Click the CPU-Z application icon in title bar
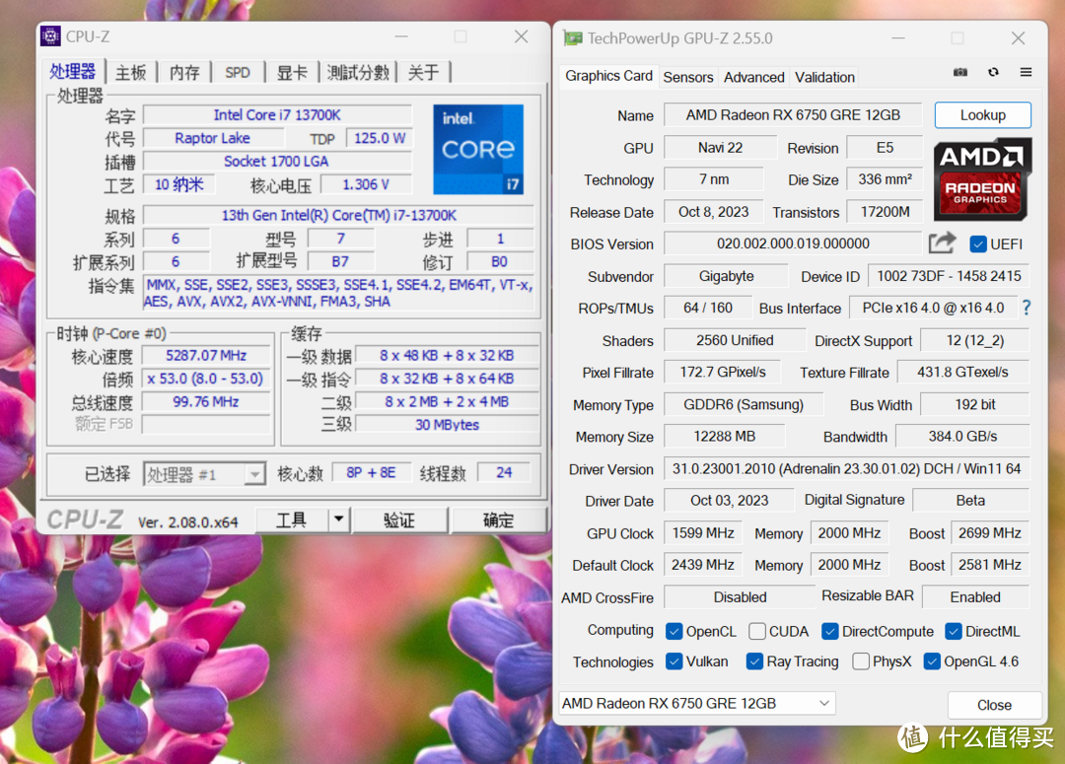 click(50, 35)
